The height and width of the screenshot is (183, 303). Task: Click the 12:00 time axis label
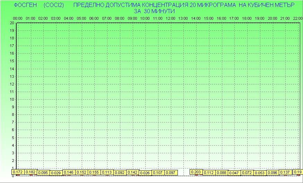[171, 19]
